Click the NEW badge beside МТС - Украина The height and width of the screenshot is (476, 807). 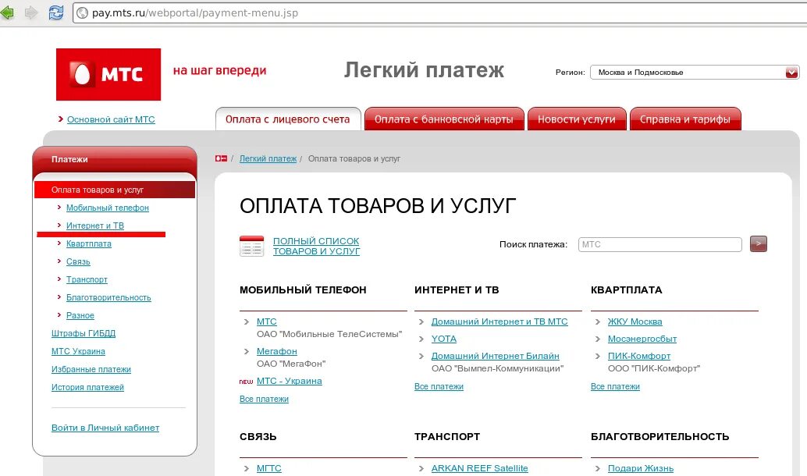pos(246,382)
